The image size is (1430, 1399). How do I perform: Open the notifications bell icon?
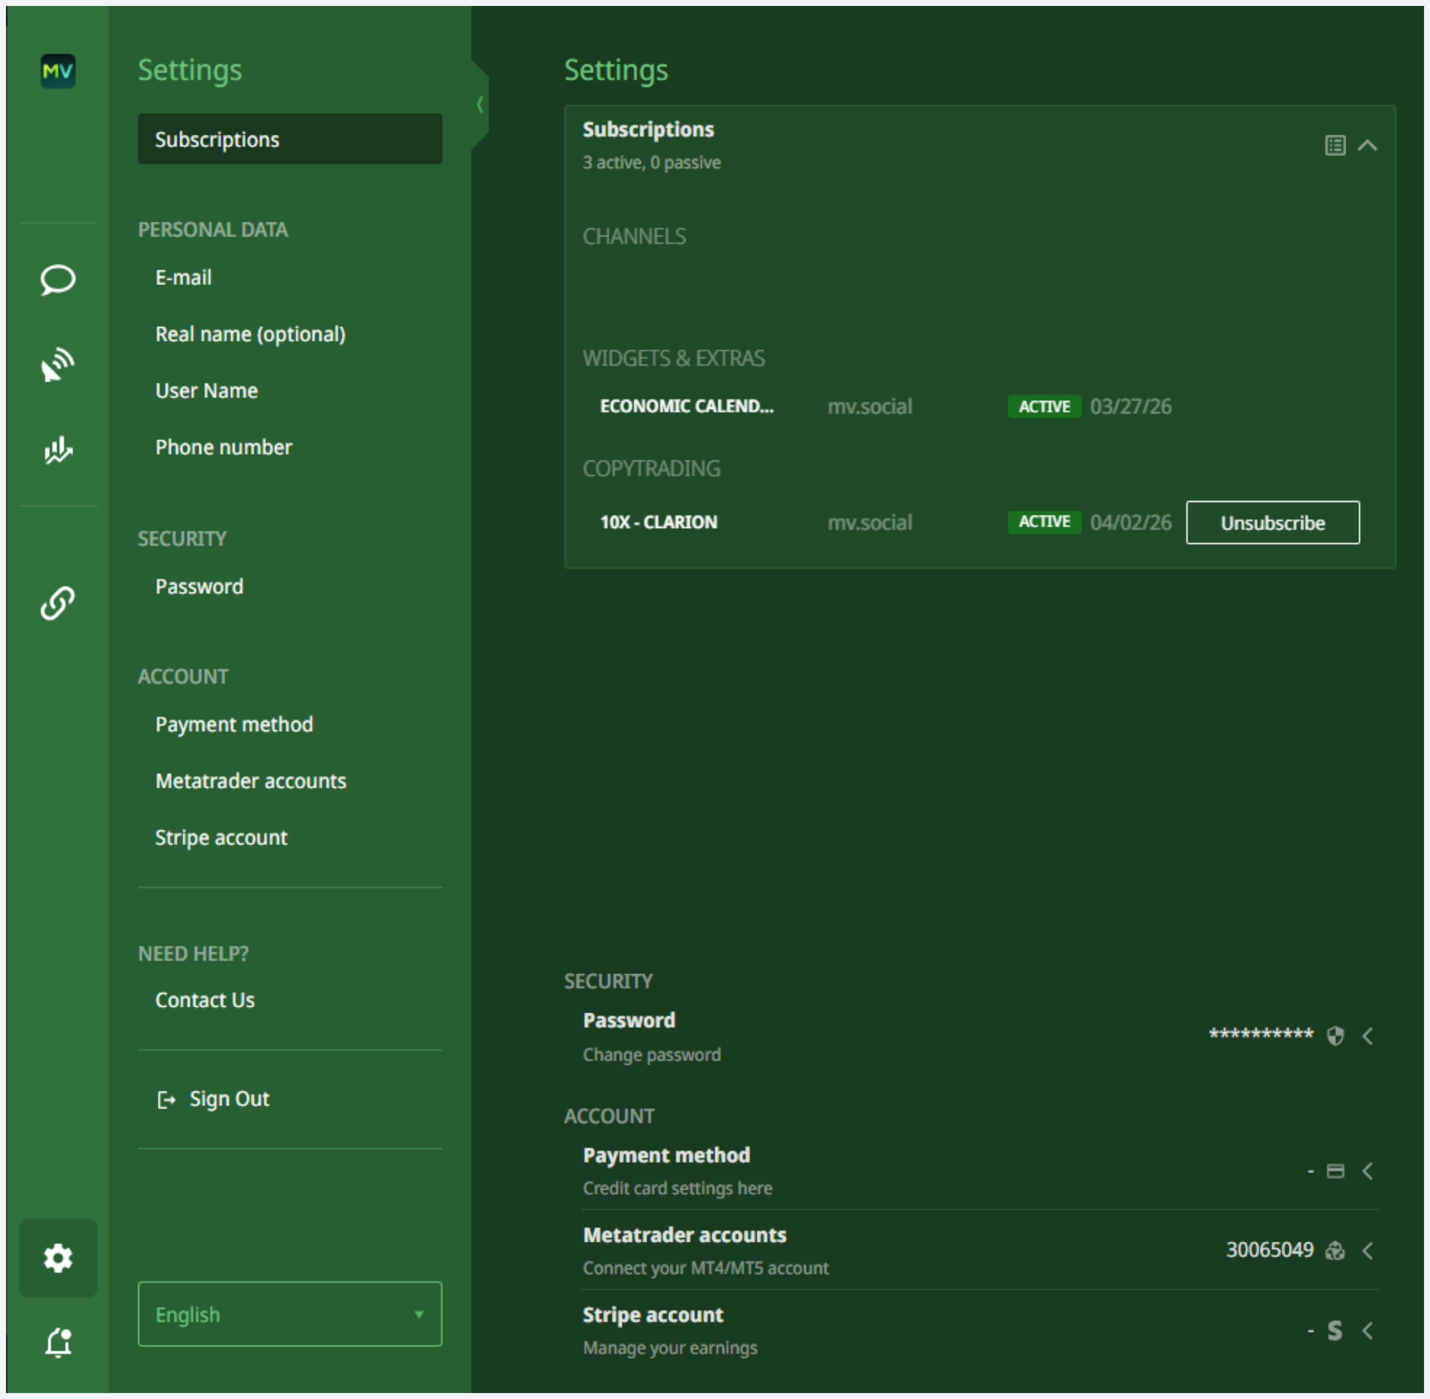coord(58,1342)
